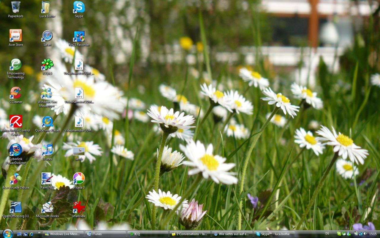Open the Windows Start orb
The height and width of the screenshot is (238, 380).
[7, 234]
